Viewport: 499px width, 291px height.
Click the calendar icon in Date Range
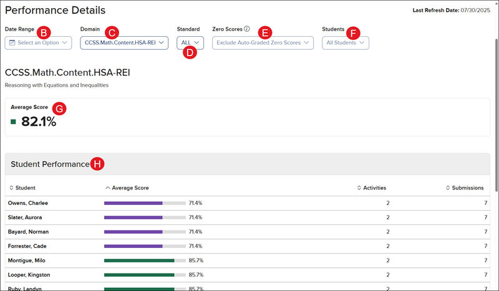12,43
